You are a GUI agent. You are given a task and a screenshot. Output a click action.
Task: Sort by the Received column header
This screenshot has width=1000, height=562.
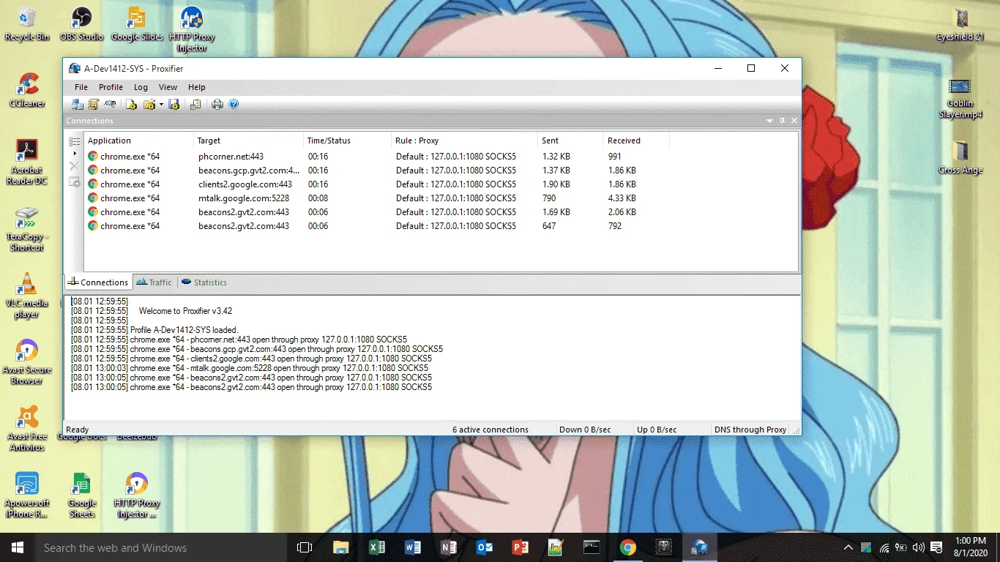(636, 140)
